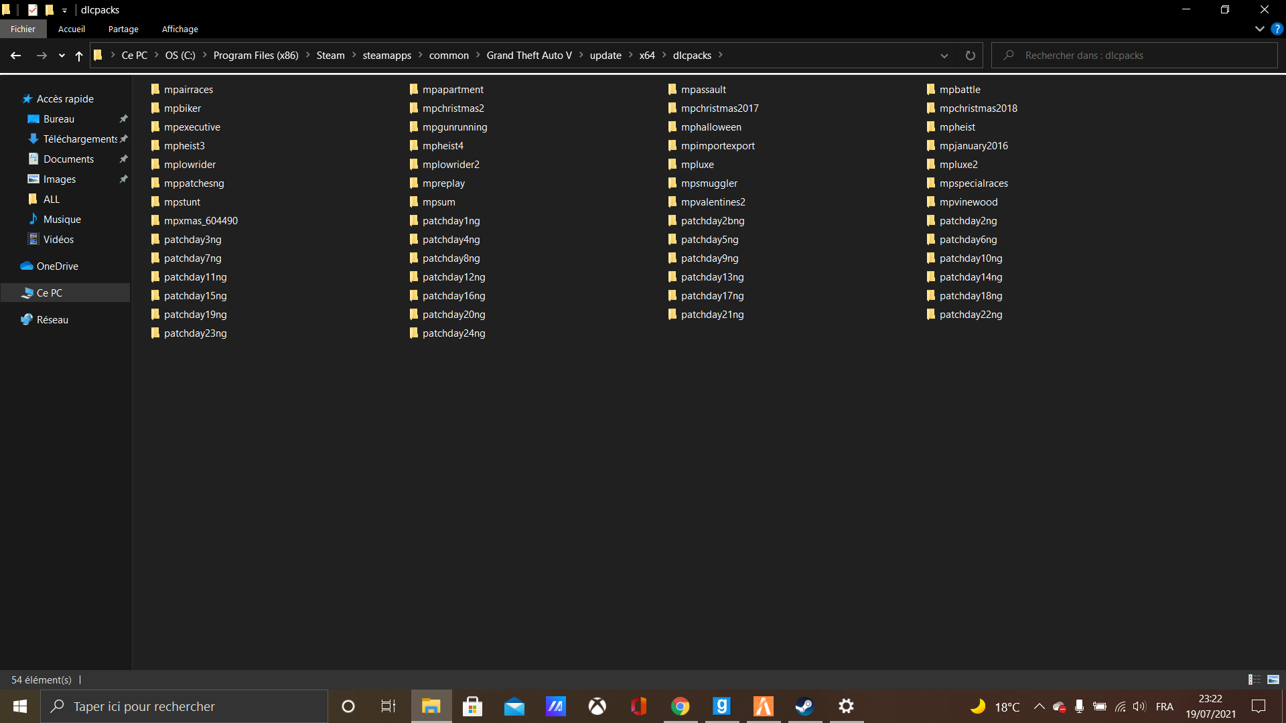Image resolution: width=1286 pixels, height=723 pixels.
Task: Open Xbox app from the taskbar
Action: [597, 706]
